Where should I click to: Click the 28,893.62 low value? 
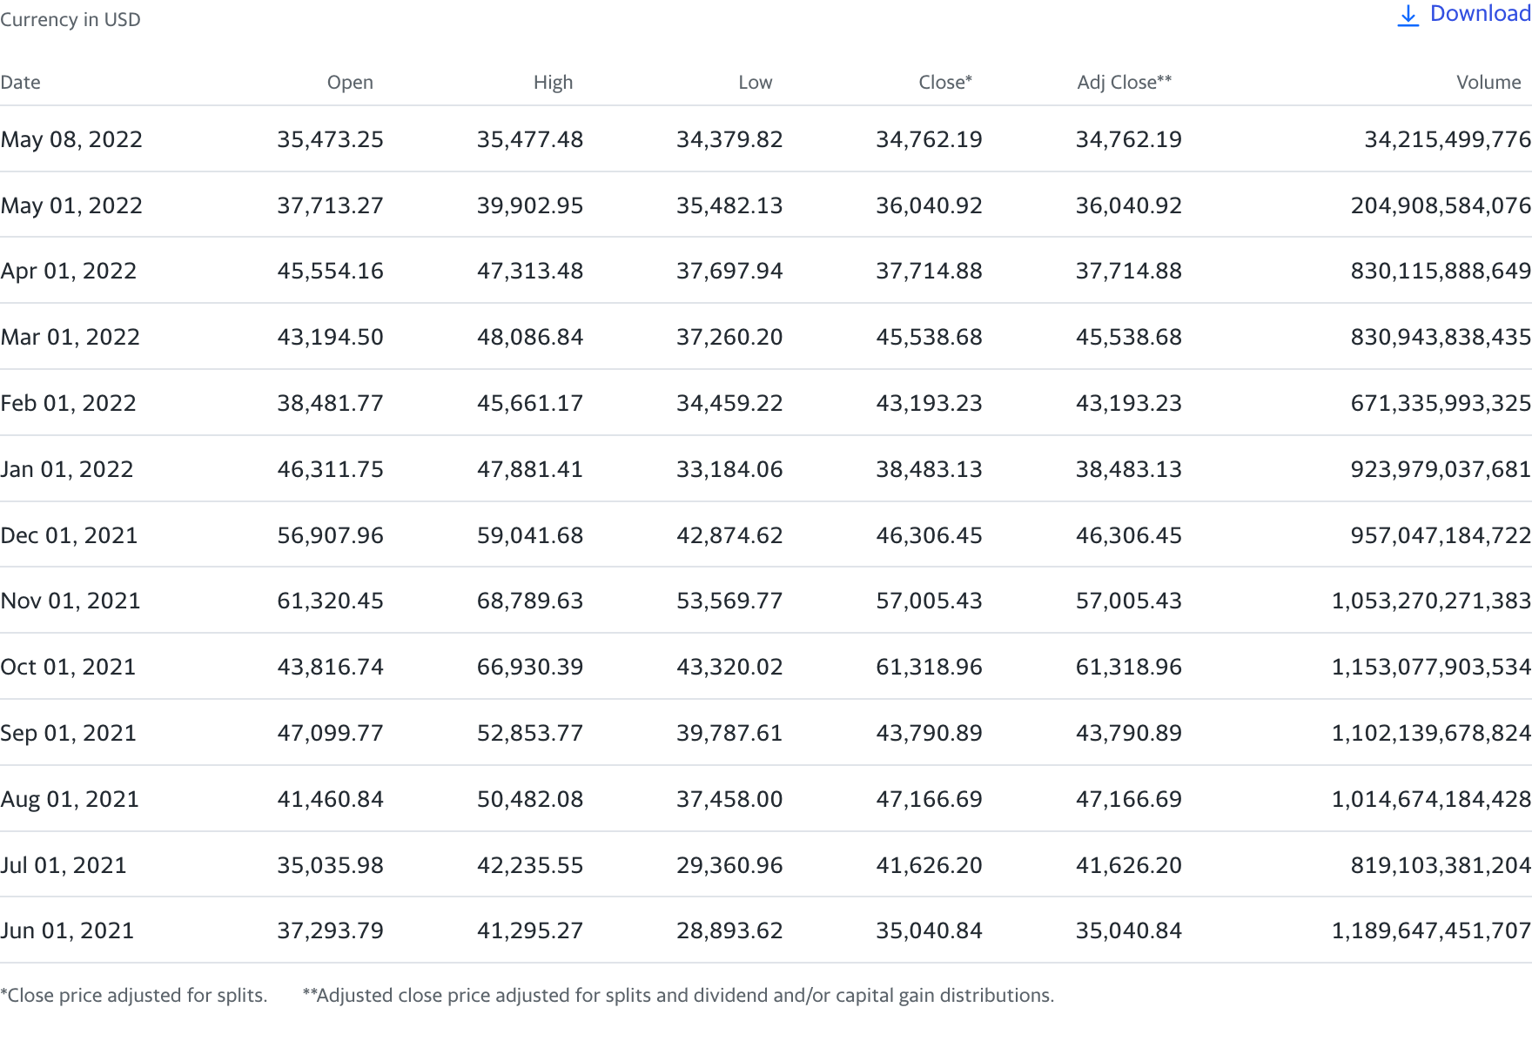click(x=729, y=931)
